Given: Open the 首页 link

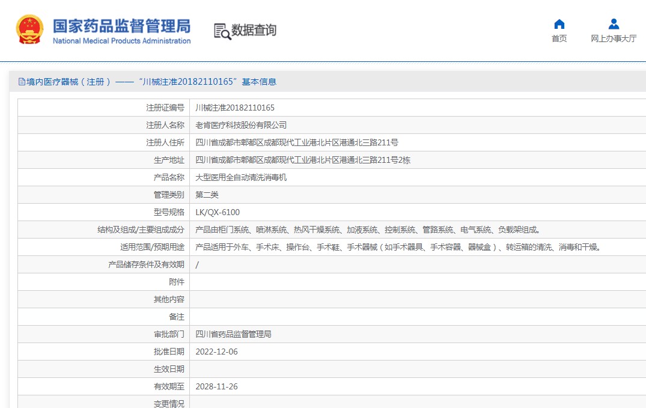Looking at the screenshot, I should pos(559,39).
